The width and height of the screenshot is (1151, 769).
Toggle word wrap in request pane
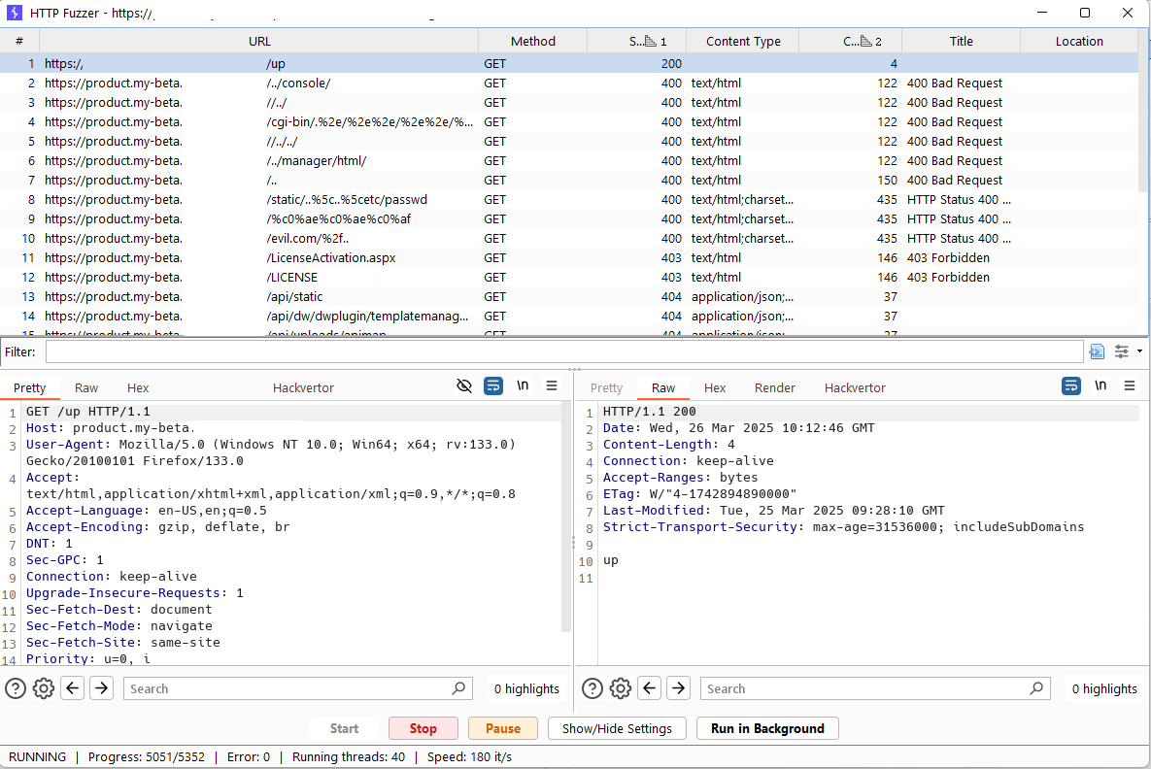coord(493,386)
